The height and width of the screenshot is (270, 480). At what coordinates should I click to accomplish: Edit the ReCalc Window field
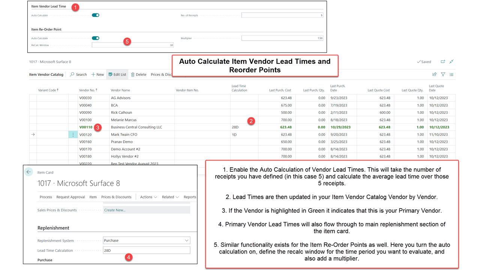[133, 45]
